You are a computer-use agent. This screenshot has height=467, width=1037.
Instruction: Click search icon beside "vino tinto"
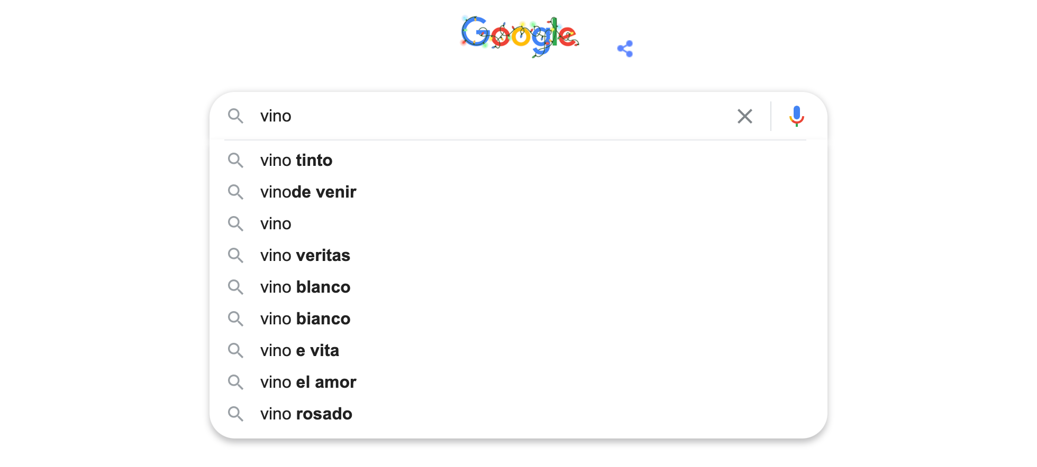coord(235,161)
